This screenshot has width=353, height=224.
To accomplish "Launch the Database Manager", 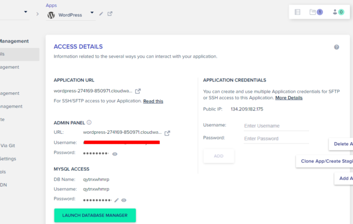I will tap(95, 215).
